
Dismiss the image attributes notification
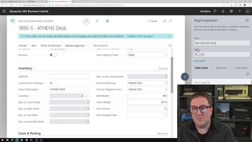(22, 36)
